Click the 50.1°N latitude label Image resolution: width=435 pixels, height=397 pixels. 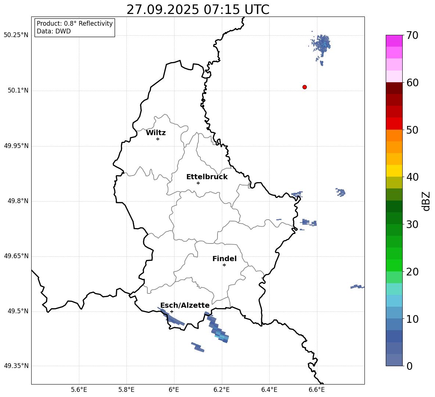[x=18, y=91]
